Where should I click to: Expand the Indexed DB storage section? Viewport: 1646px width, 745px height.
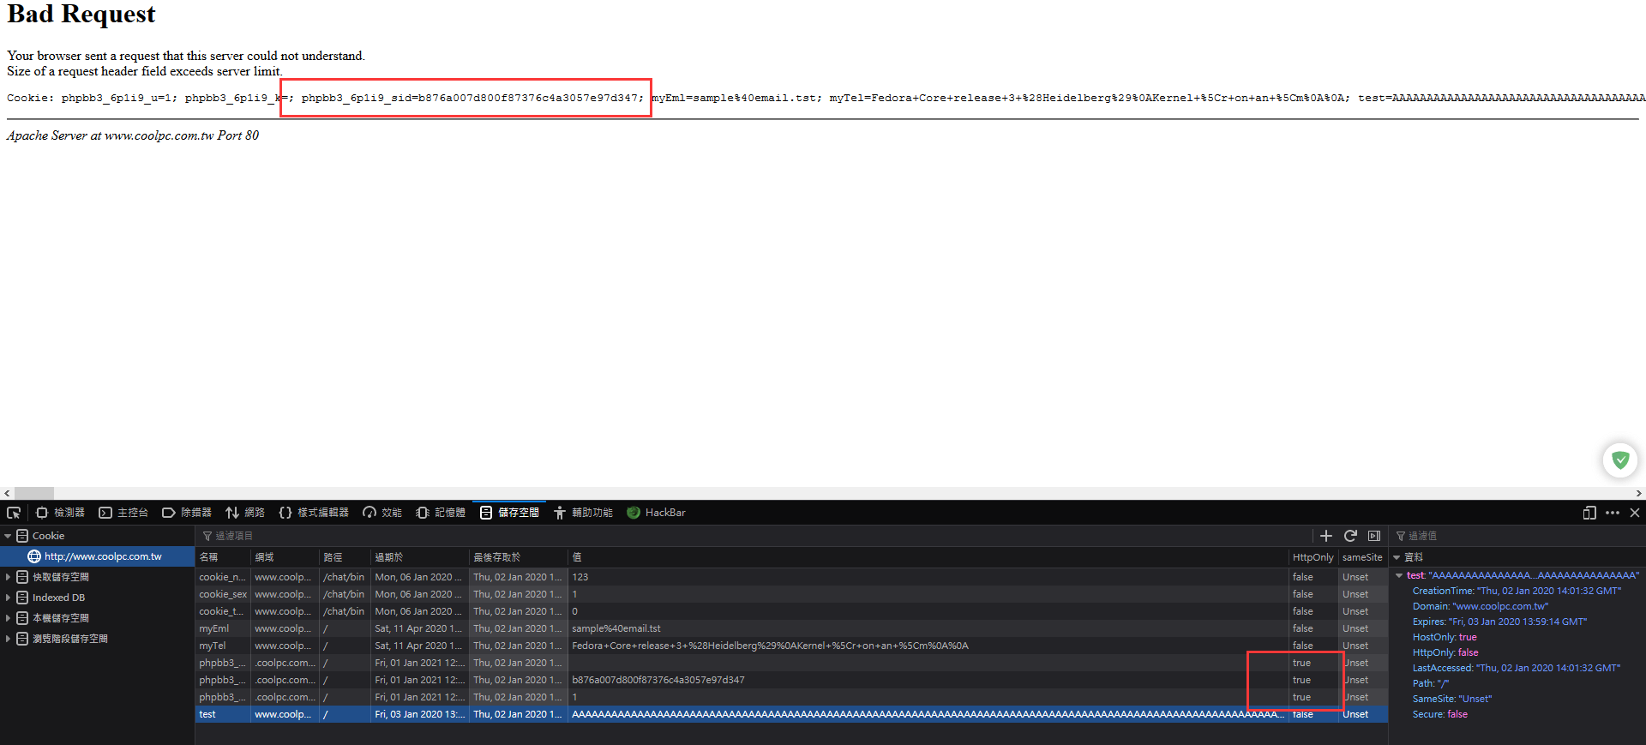8,598
